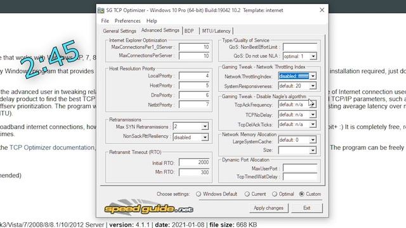Open the SystemResponsiveness dropdown
This screenshot has height=228, width=406.
(313, 86)
